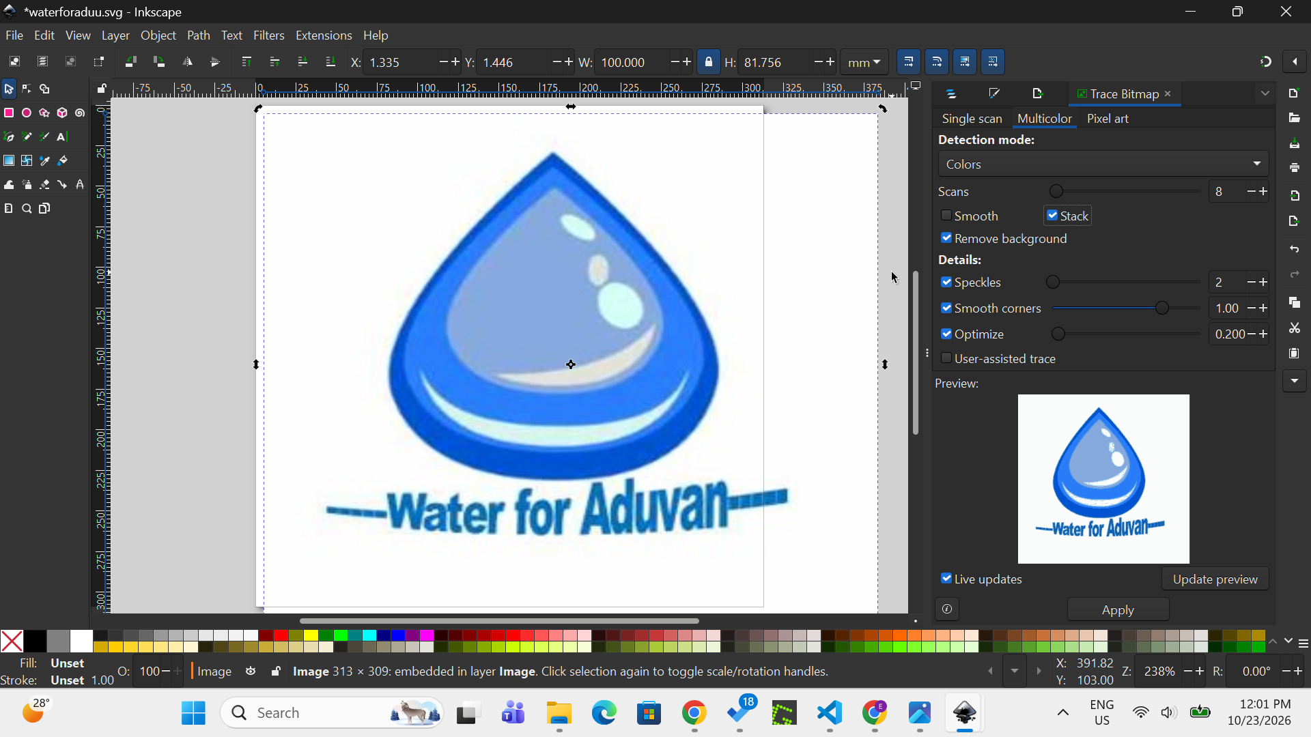Disable Live updates checkbox
Image resolution: width=1311 pixels, height=737 pixels.
(946, 579)
